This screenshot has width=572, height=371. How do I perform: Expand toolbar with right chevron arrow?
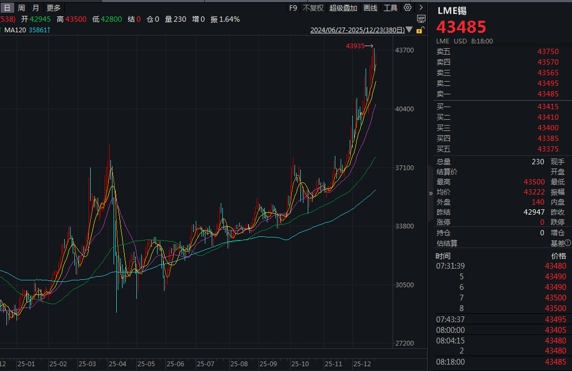coord(421,7)
